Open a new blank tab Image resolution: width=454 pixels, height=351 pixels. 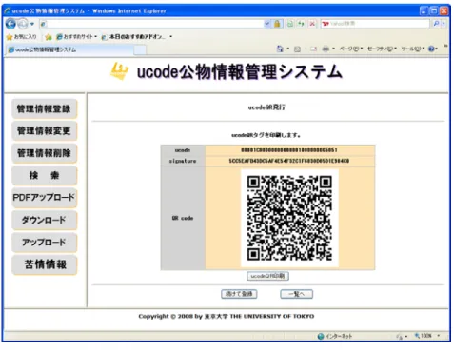tap(140, 49)
